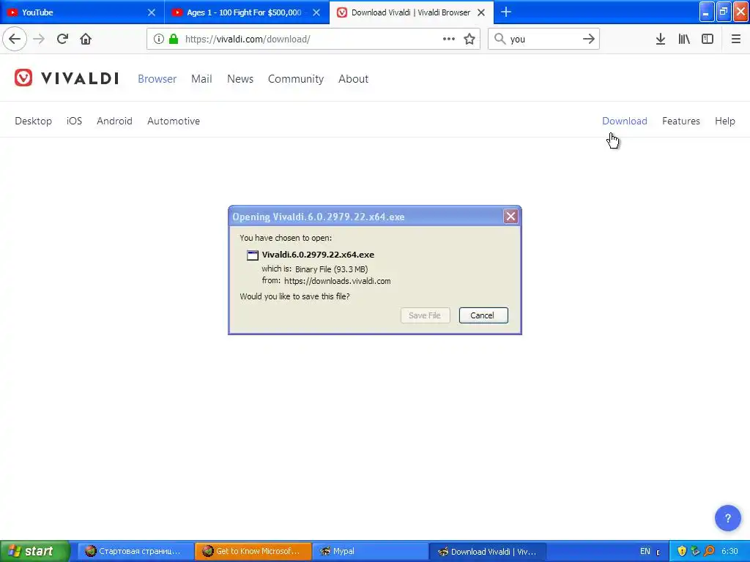Screen dimensions: 750x562
Task: Switch to Download Vivaldi taskbar window
Action: click(x=489, y=551)
